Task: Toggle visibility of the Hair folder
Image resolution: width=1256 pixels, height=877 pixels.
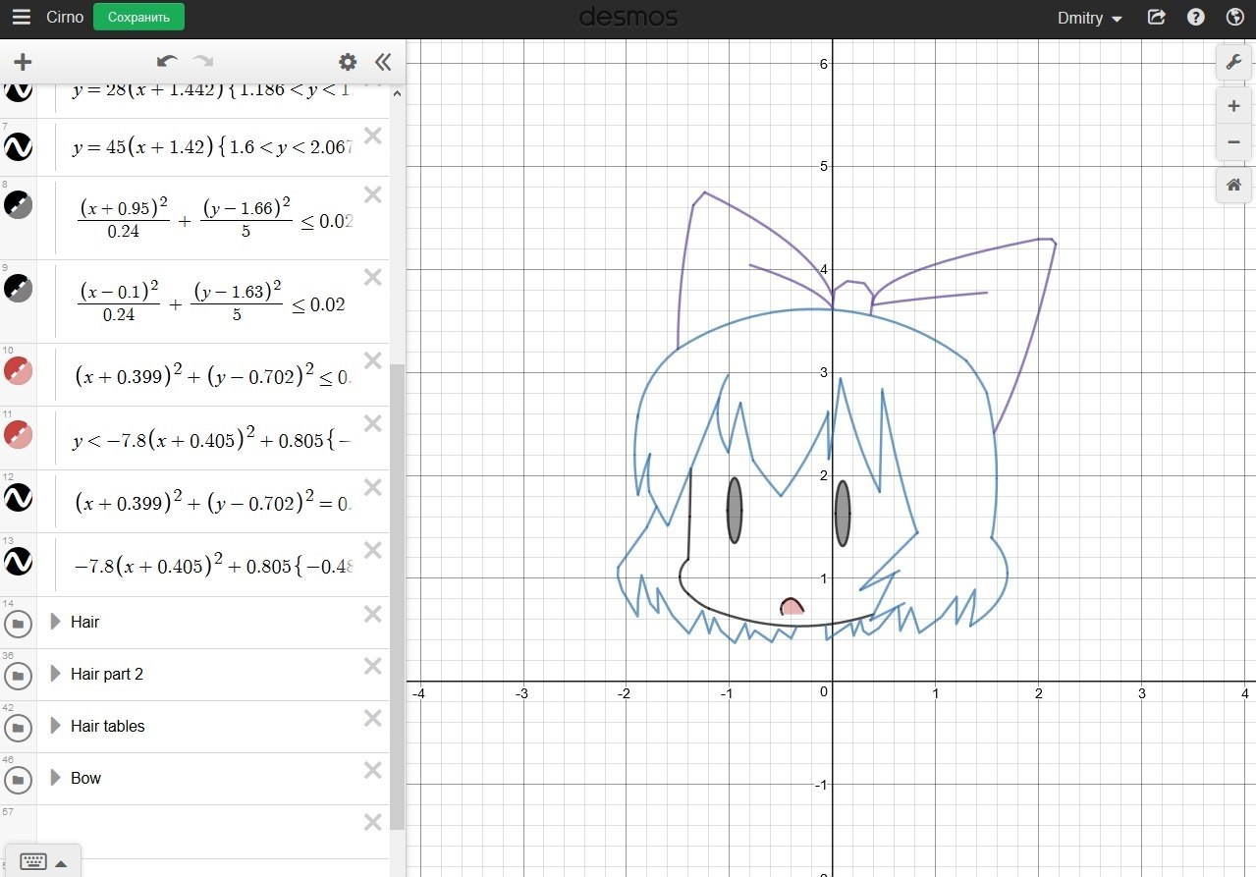Action: [19, 624]
